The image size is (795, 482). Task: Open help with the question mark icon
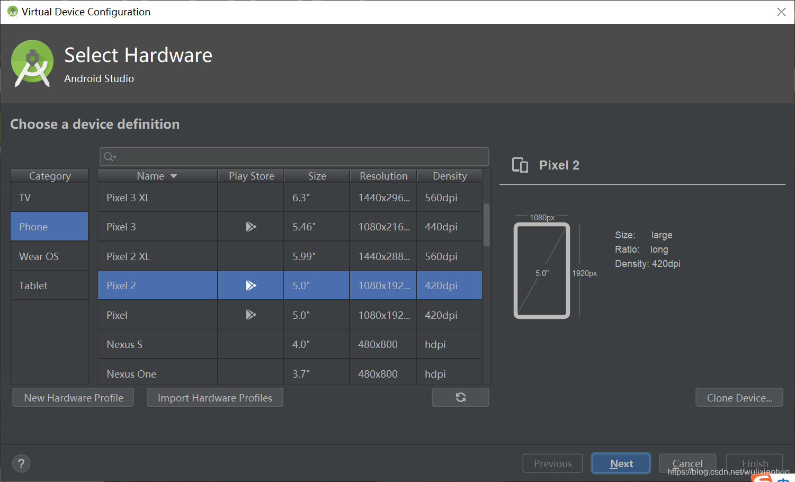(21, 463)
